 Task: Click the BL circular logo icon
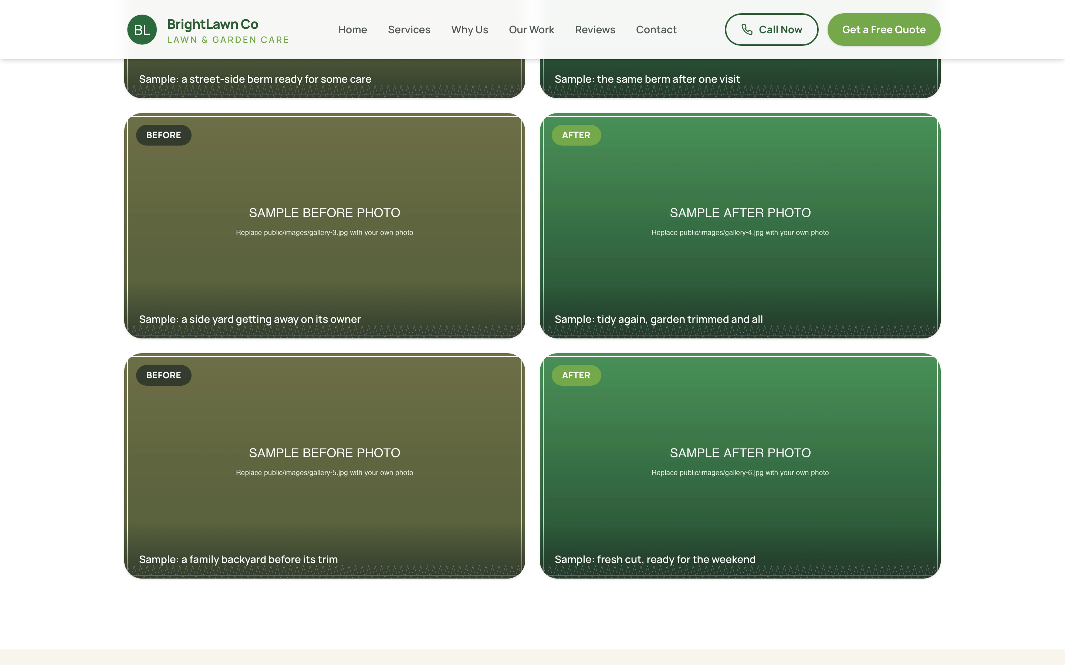pyautogui.click(x=142, y=30)
